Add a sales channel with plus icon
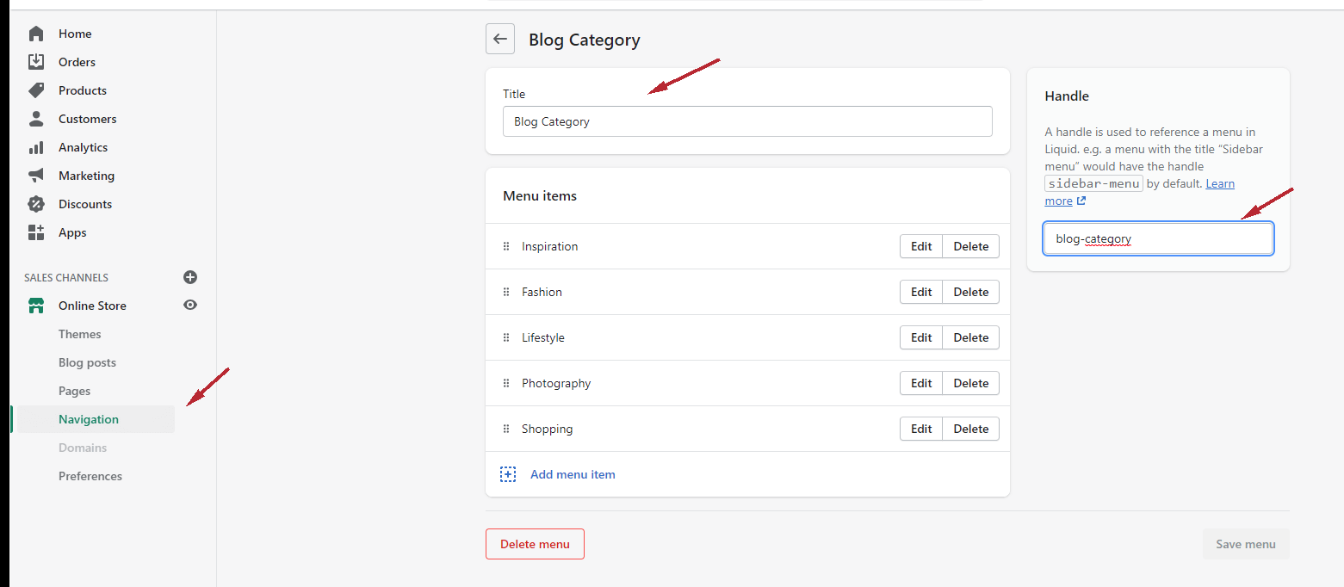The width and height of the screenshot is (1344, 587). tap(190, 277)
